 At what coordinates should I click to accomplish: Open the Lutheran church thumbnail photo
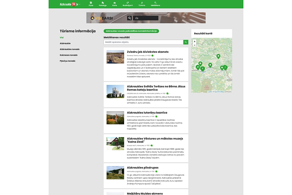point(115,118)
